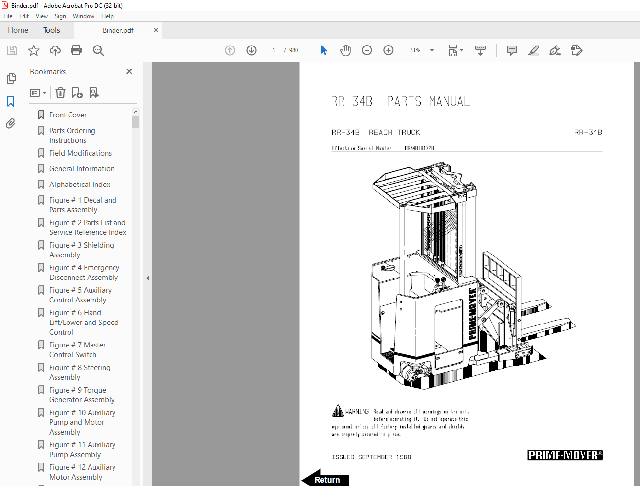This screenshot has width=640, height=486.
Task: Zoom in with plus icon
Action: [x=389, y=50]
